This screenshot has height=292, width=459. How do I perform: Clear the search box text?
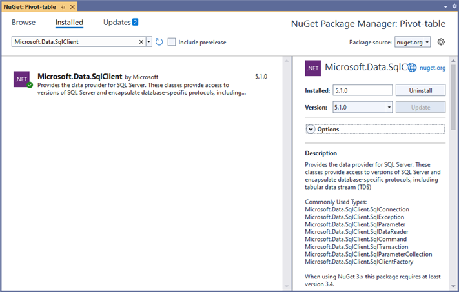142,42
